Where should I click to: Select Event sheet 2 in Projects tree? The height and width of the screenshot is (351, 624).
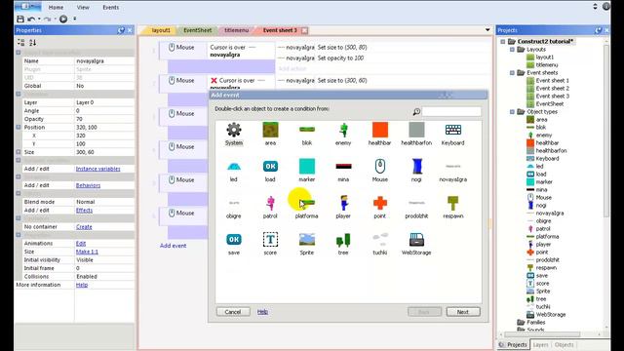(553, 89)
